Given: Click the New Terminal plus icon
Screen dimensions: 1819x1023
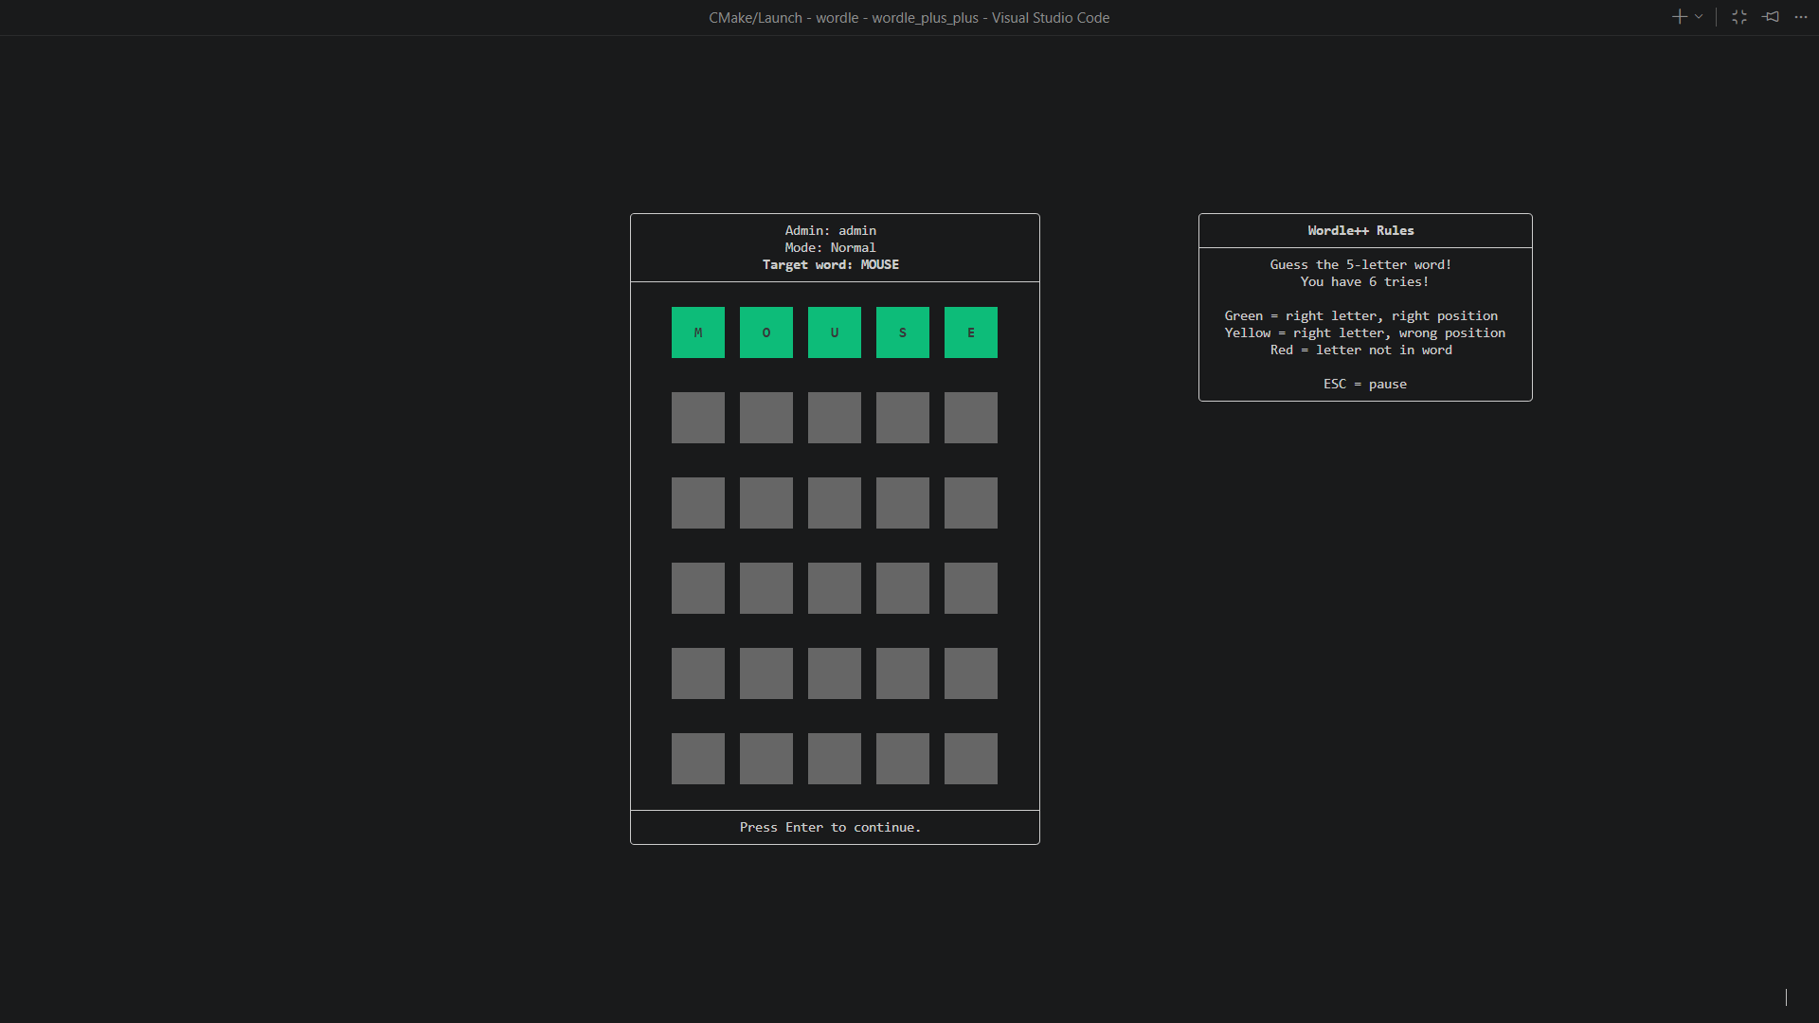Looking at the screenshot, I should point(1679,17).
